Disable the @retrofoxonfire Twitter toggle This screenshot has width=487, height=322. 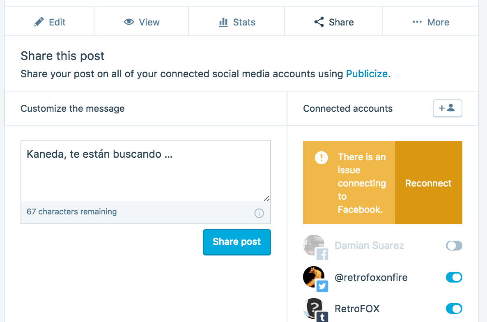pos(454,277)
